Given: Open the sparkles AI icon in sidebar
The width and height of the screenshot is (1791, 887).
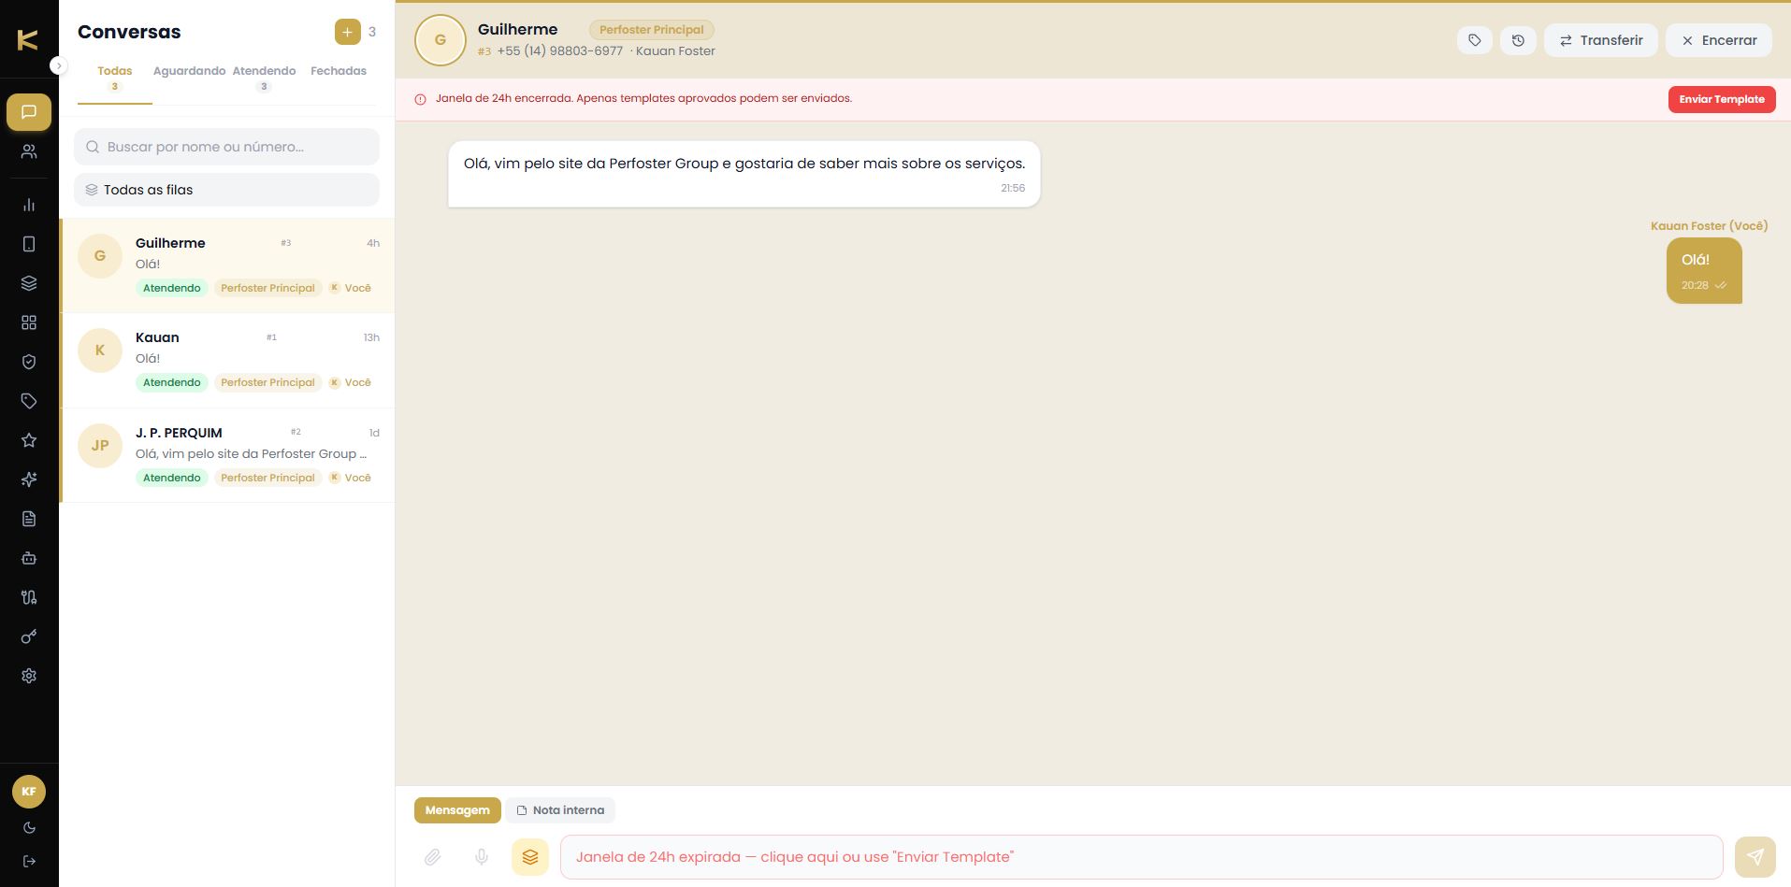Looking at the screenshot, I should (x=29, y=479).
